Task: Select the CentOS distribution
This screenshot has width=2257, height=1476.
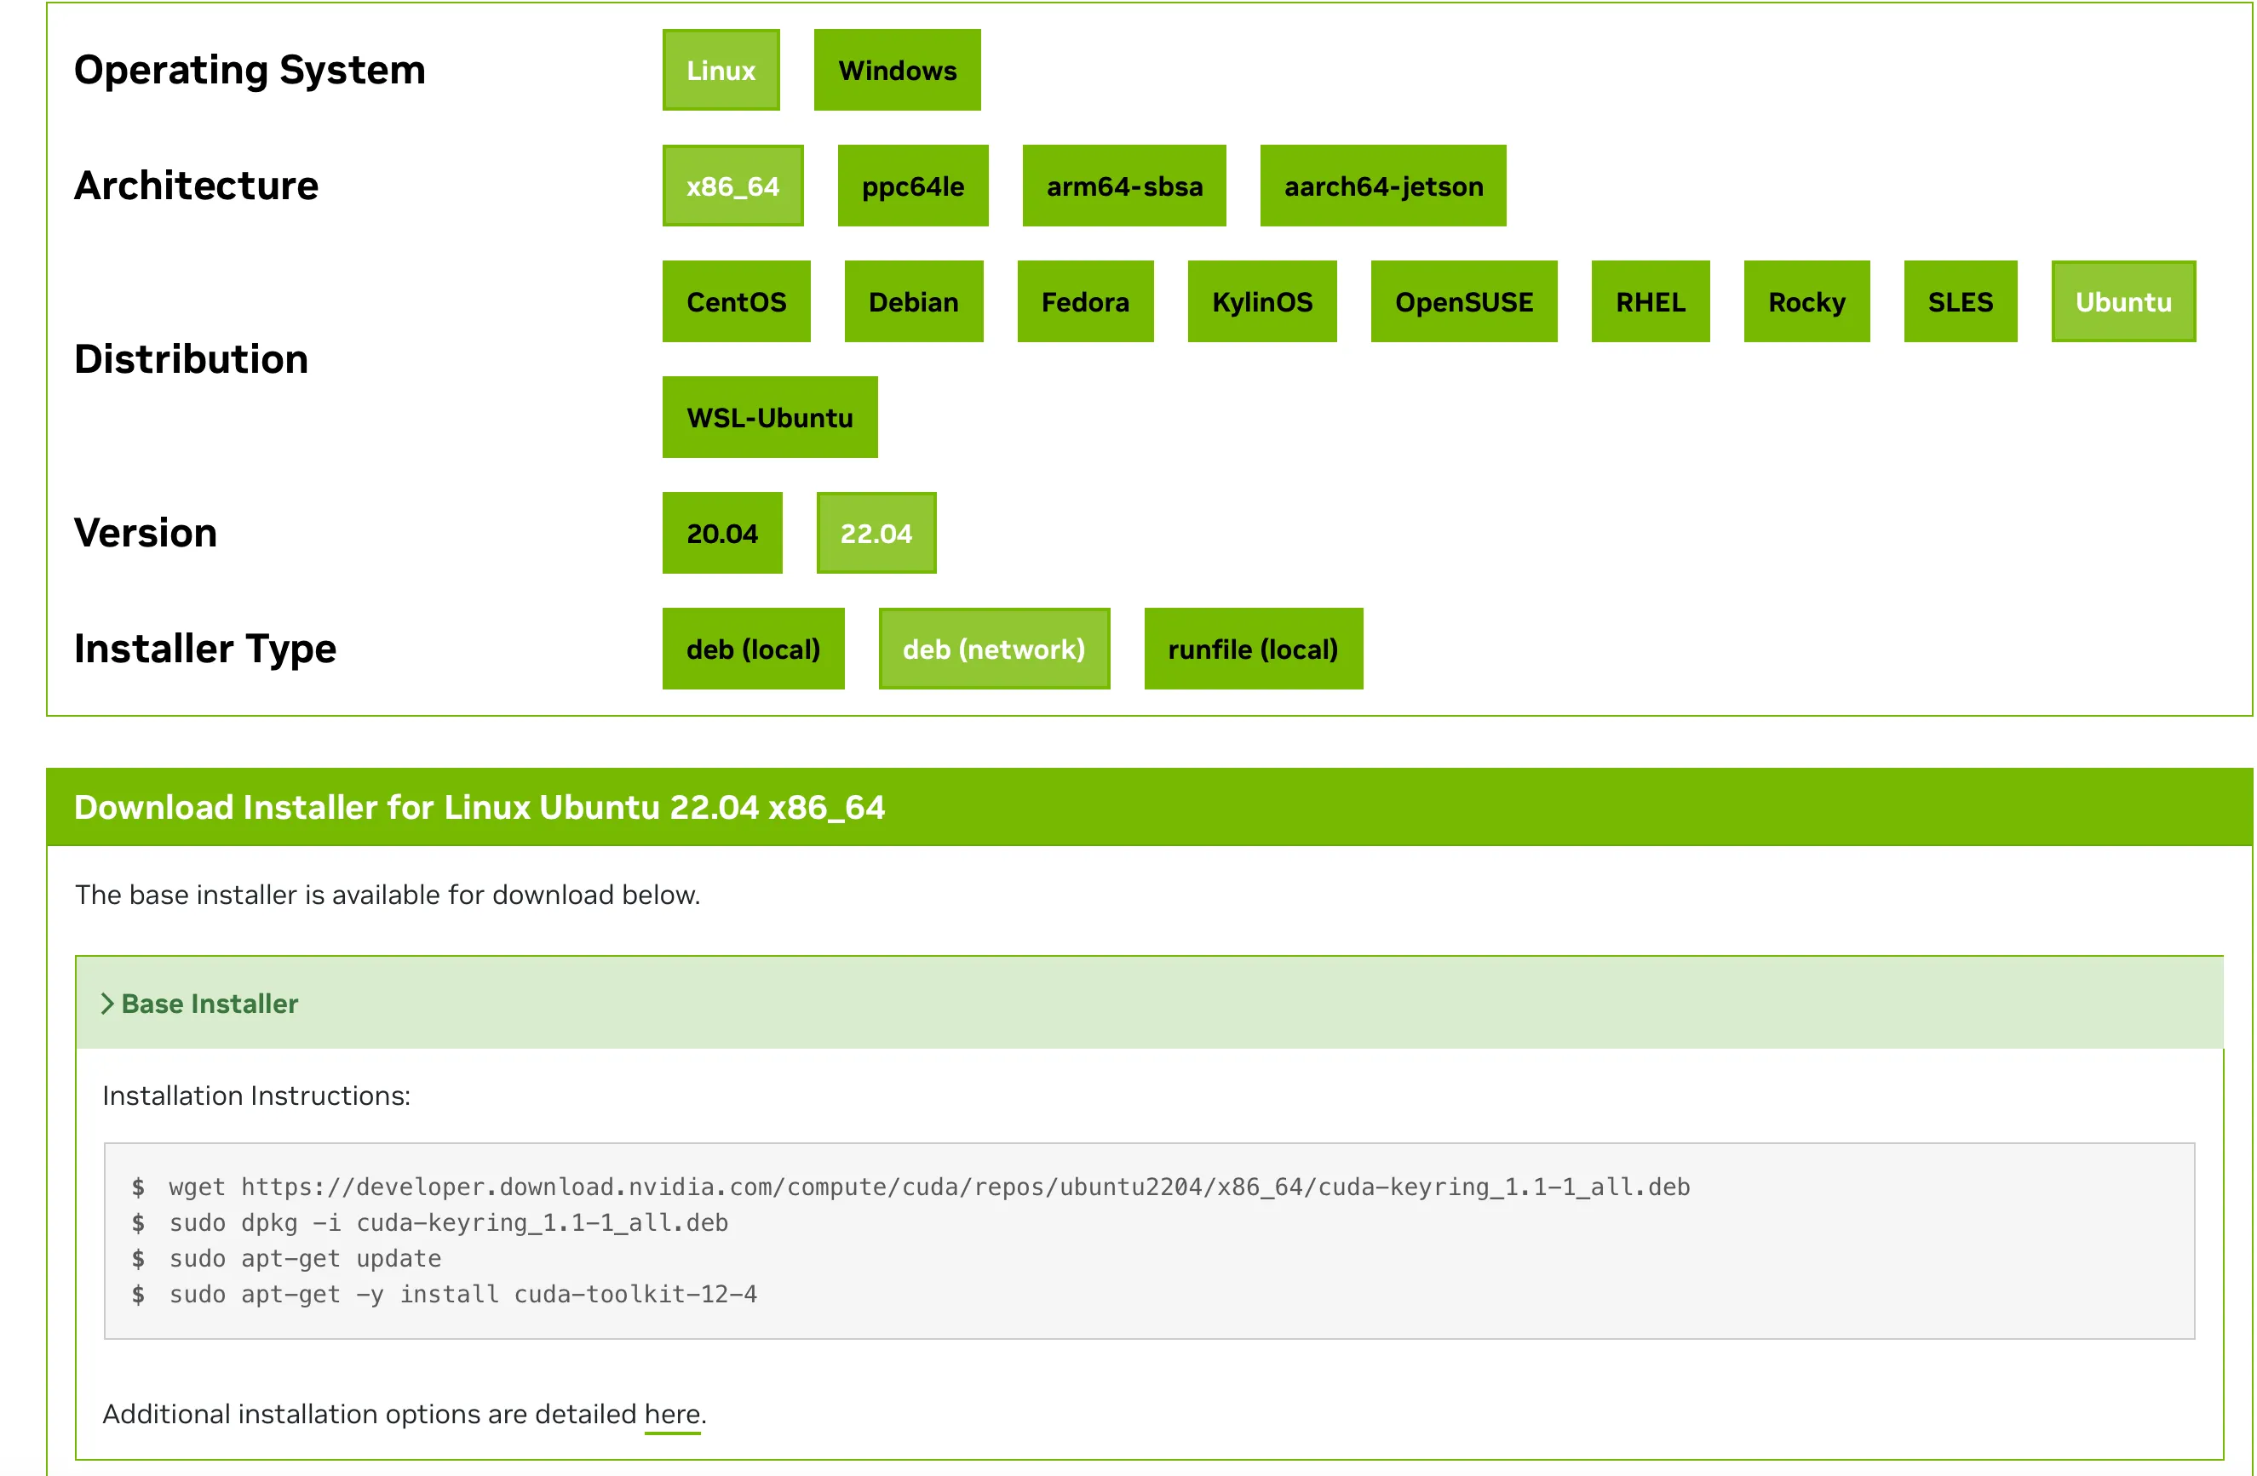Action: (x=736, y=301)
